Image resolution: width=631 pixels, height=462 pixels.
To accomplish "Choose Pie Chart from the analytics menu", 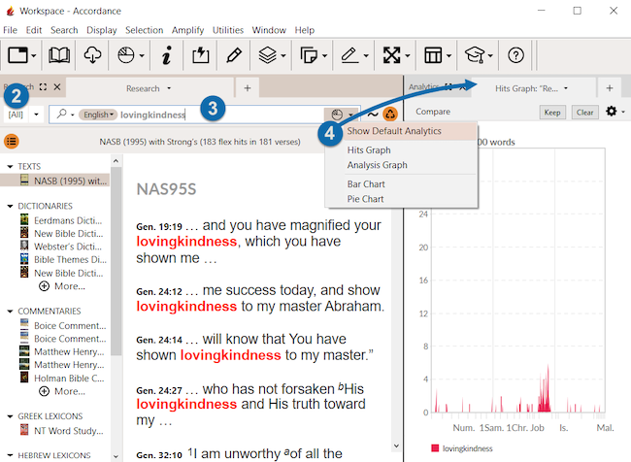I will pyautogui.click(x=365, y=199).
